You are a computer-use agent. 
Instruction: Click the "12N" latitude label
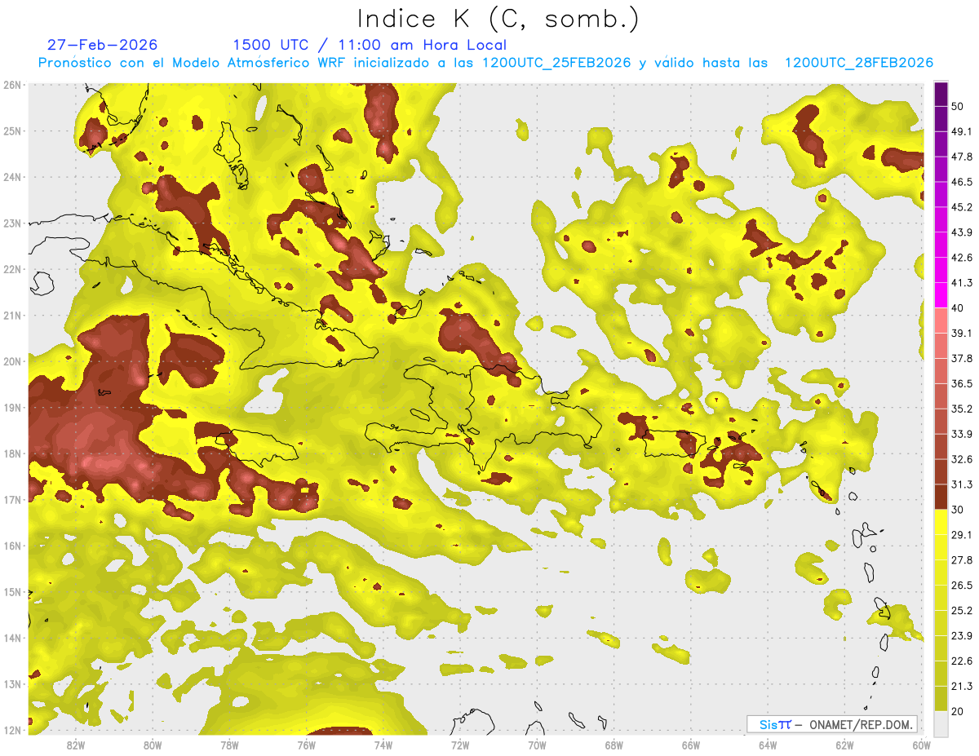tap(12, 730)
